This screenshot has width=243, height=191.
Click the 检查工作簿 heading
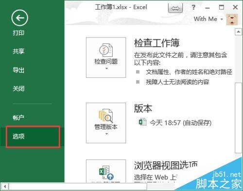point(156,43)
